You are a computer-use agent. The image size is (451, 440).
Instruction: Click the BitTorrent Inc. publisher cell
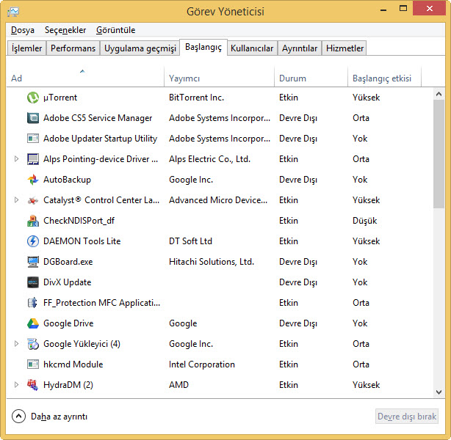pyautogui.click(x=196, y=98)
